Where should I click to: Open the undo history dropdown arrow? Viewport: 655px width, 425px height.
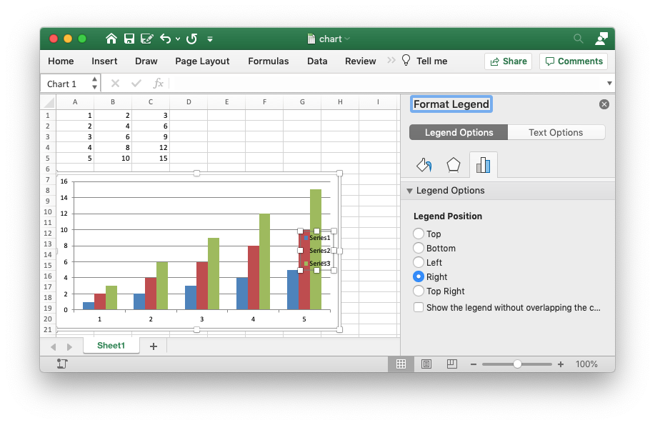(x=178, y=39)
